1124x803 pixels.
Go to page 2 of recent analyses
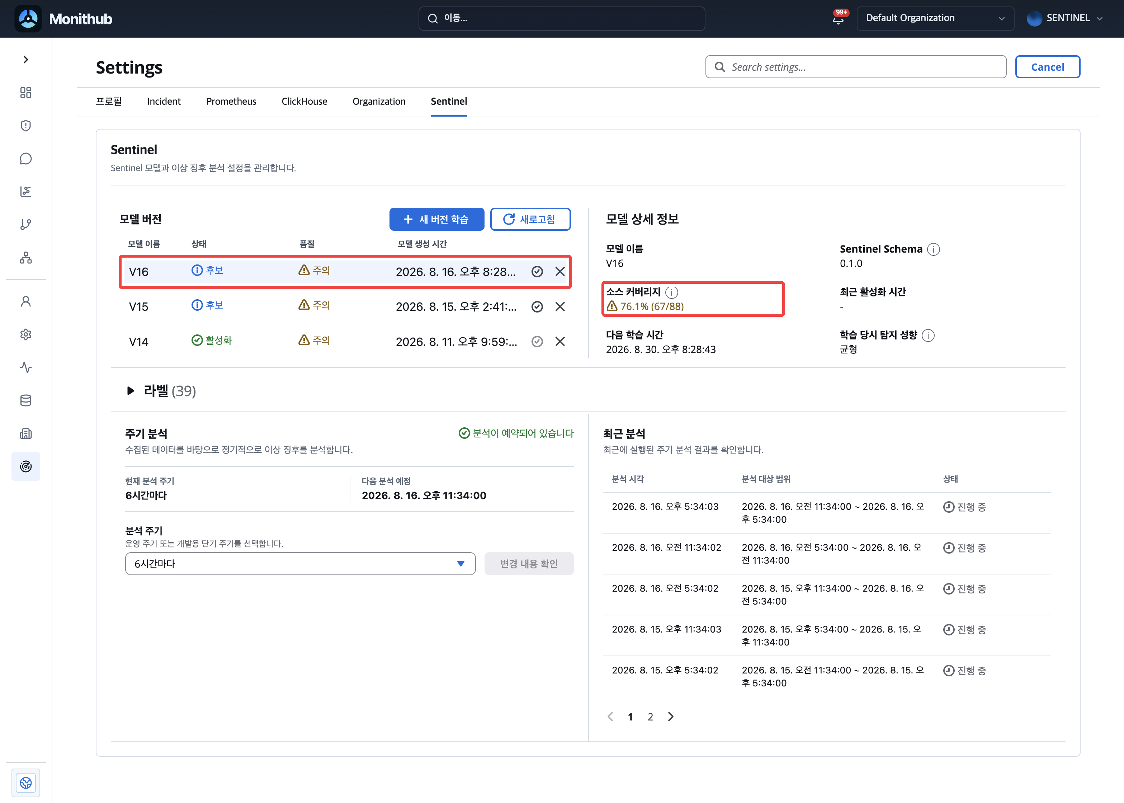pyautogui.click(x=651, y=717)
